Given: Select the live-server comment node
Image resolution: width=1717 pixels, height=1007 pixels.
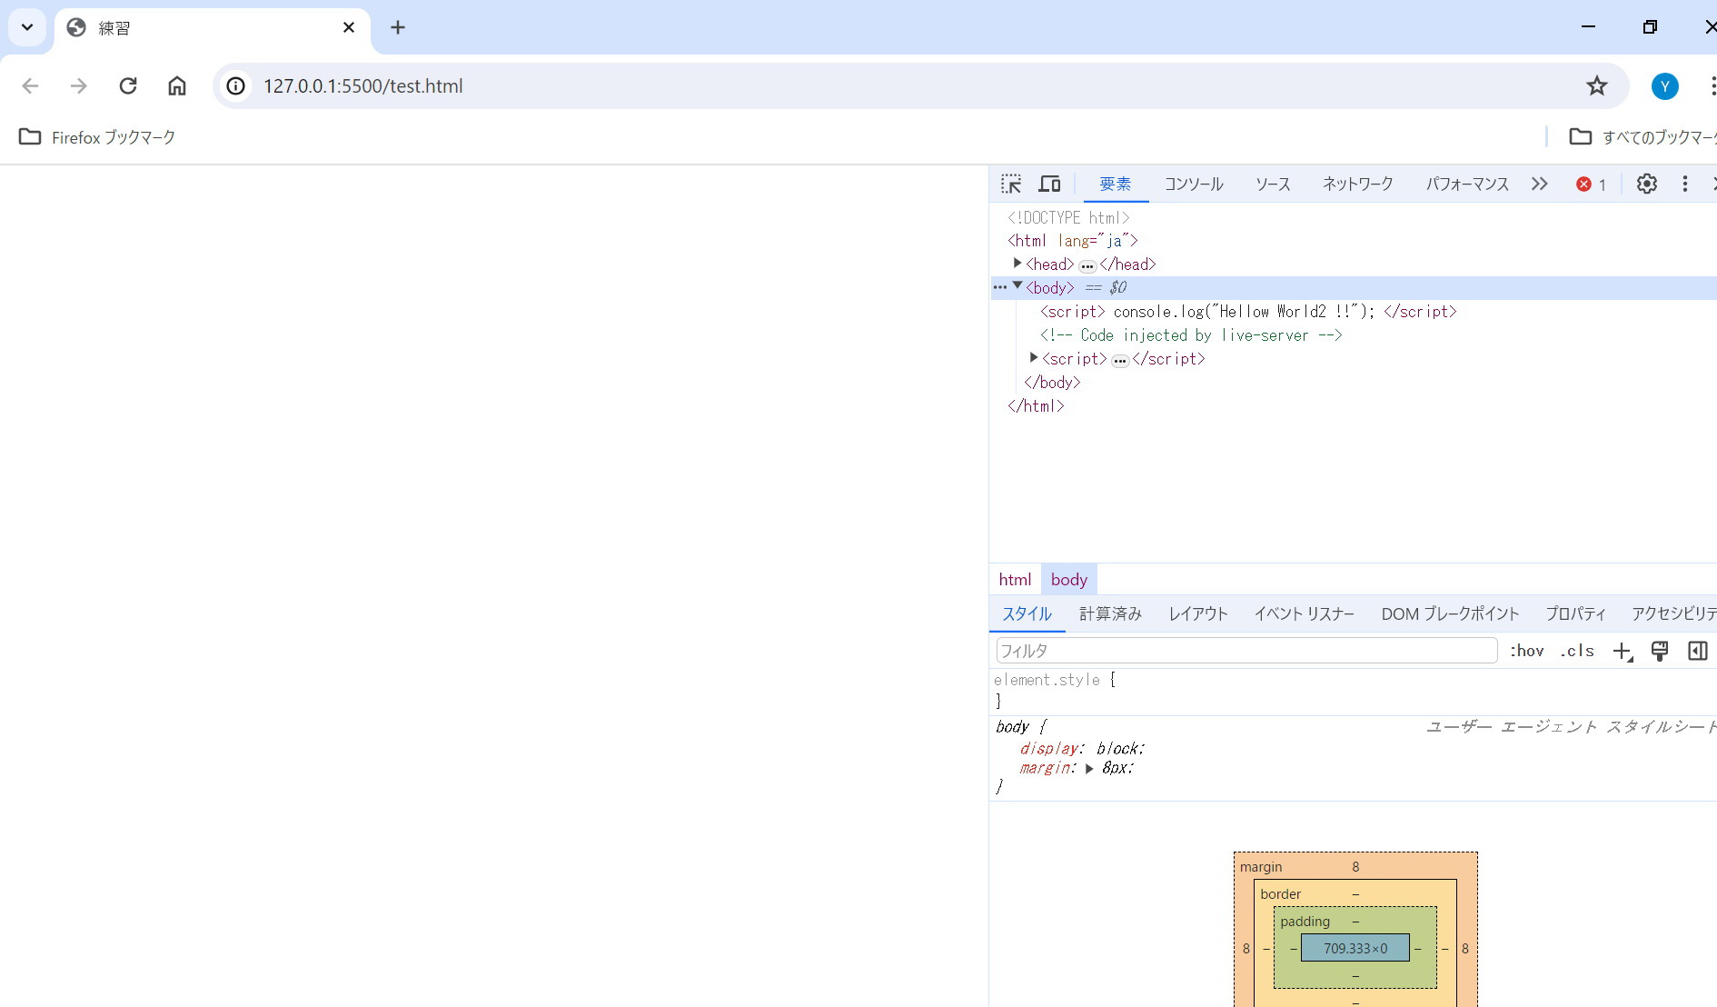Looking at the screenshot, I should (x=1191, y=335).
